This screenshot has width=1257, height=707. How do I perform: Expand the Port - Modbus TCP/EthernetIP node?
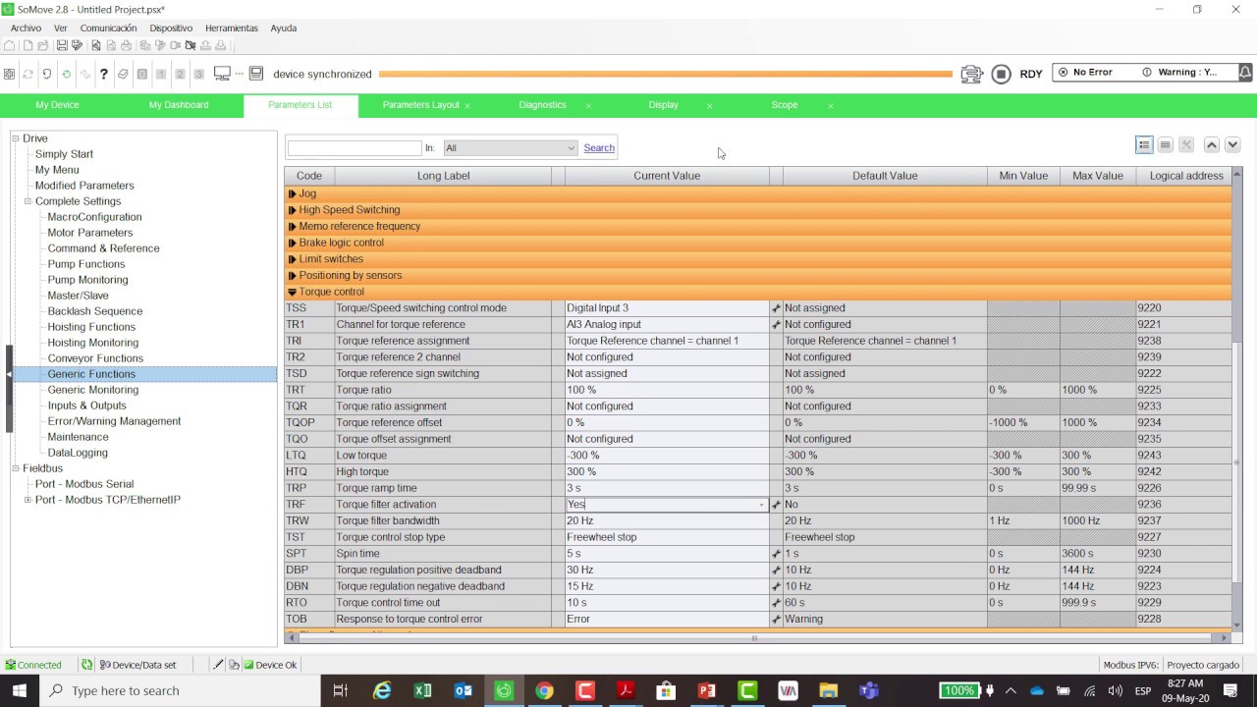click(x=28, y=500)
